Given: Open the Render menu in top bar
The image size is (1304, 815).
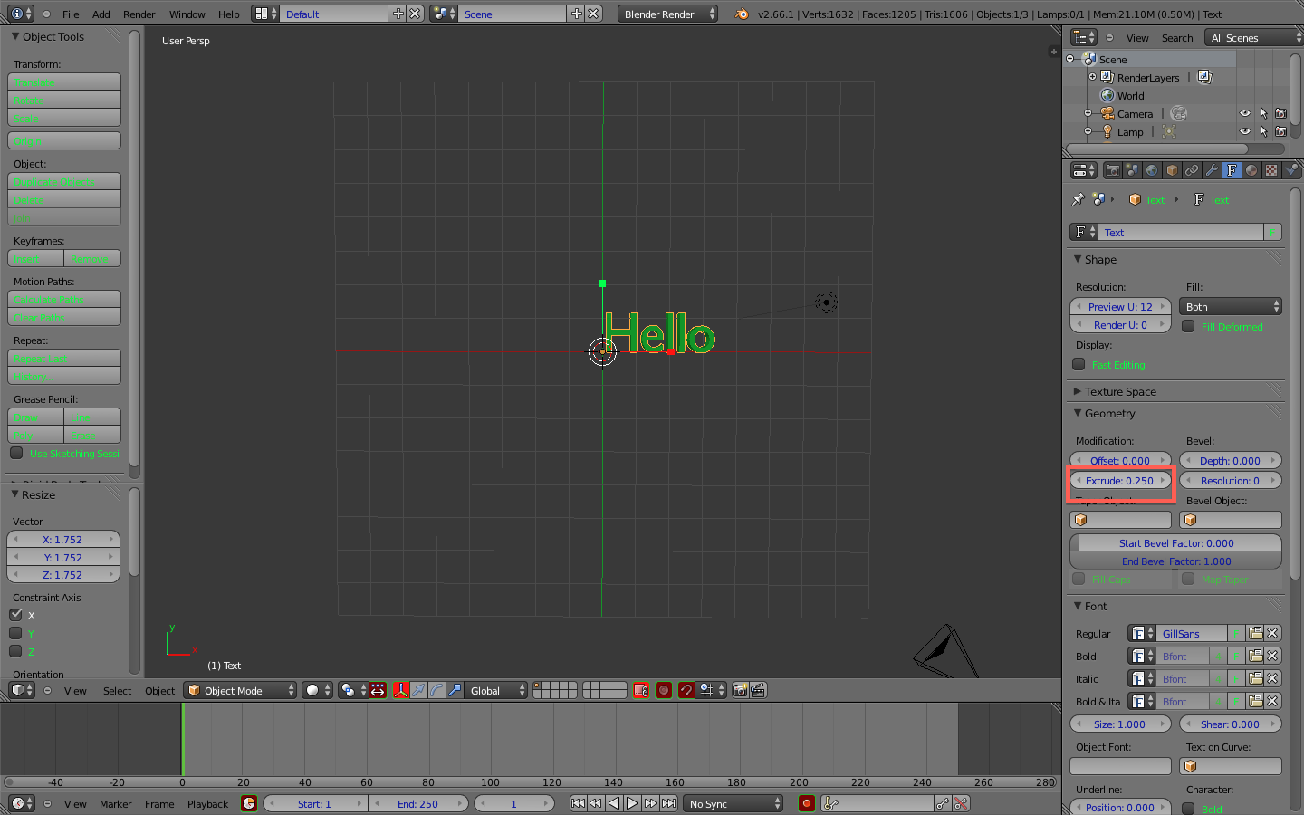Looking at the screenshot, I should click(139, 14).
